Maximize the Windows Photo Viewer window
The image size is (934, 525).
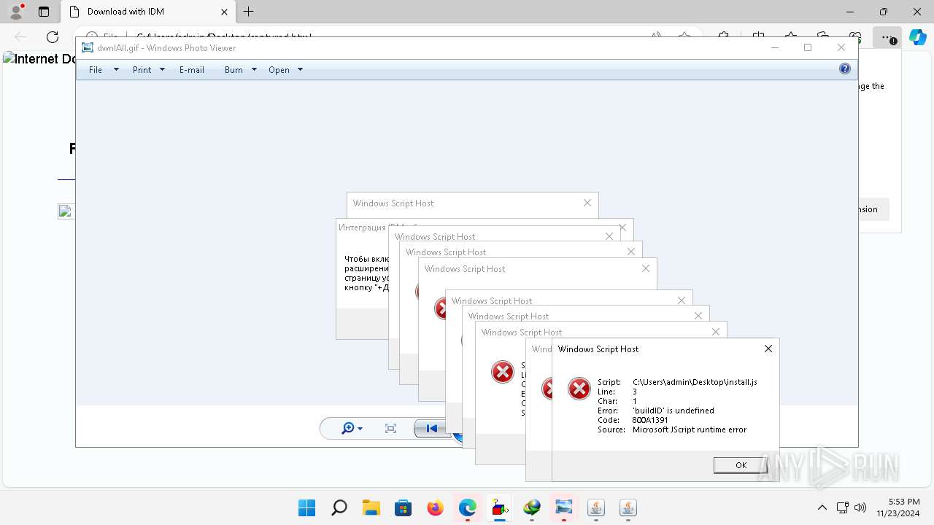pyautogui.click(x=808, y=47)
